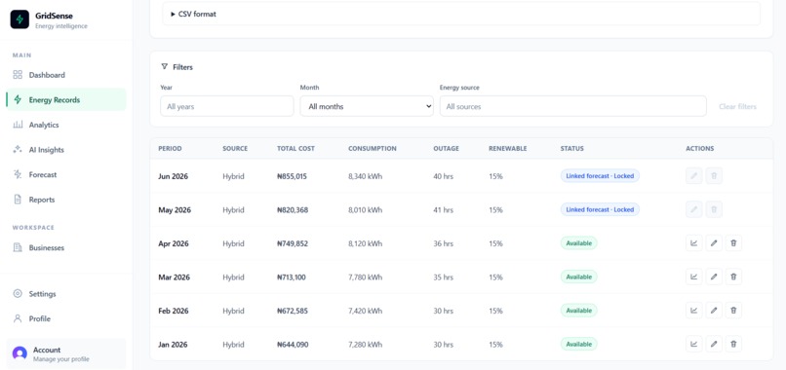This screenshot has height=370, width=786.
Task: Click the Filters funnel icon
Action: [165, 66]
